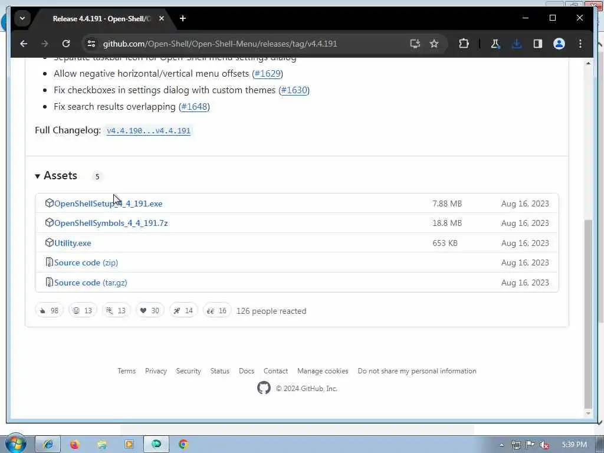Download OpenShellSymbols_4_4_191.7z
This screenshot has height=453, width=604.
pos(111,223)
